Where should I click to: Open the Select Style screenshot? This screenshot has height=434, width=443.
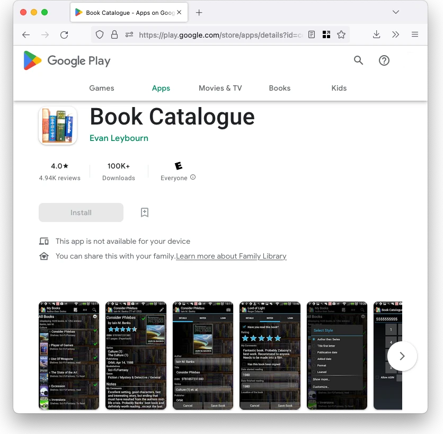point(337,356)
